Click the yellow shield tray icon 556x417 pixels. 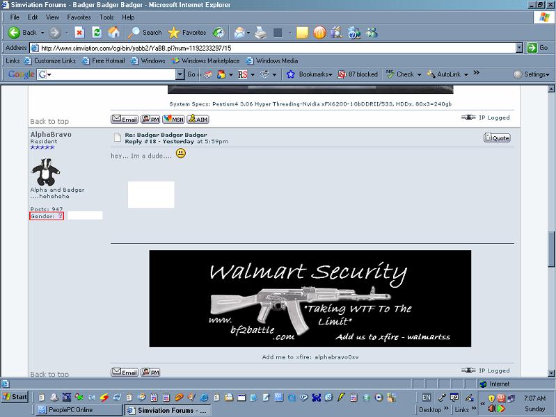[491, 398]
